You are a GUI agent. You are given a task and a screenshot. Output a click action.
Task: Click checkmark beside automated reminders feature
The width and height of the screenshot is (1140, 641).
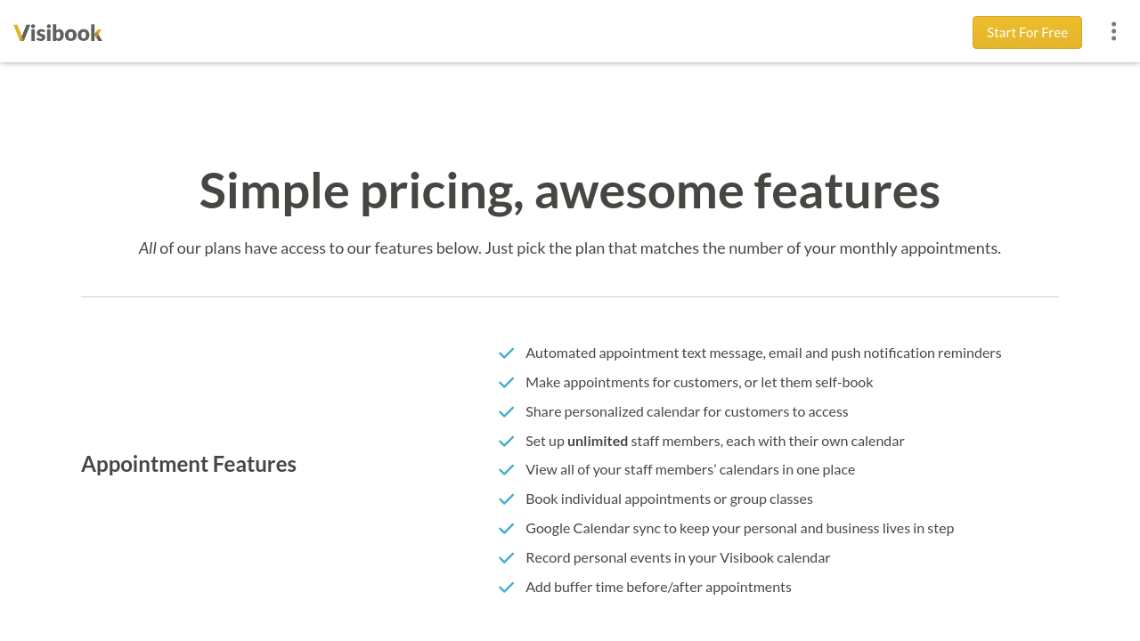coord(507,353)
